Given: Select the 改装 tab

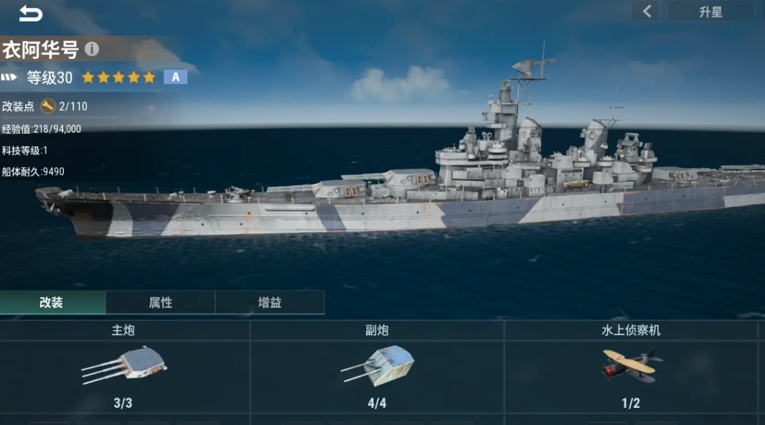Looking at the screenshot, I should click(52, 302).
